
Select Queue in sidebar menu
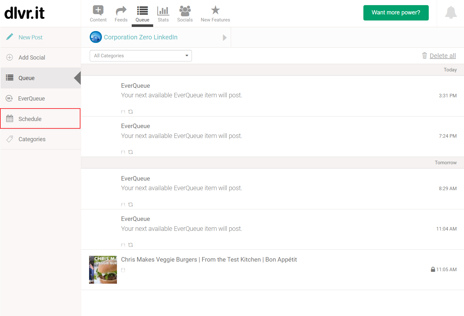point(41,78)
